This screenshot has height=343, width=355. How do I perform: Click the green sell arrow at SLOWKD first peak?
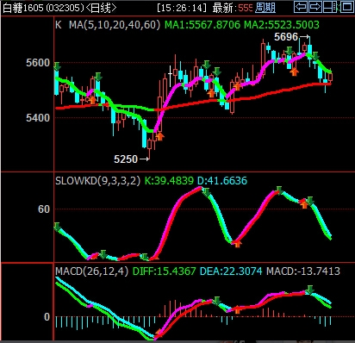click(206, 192)
